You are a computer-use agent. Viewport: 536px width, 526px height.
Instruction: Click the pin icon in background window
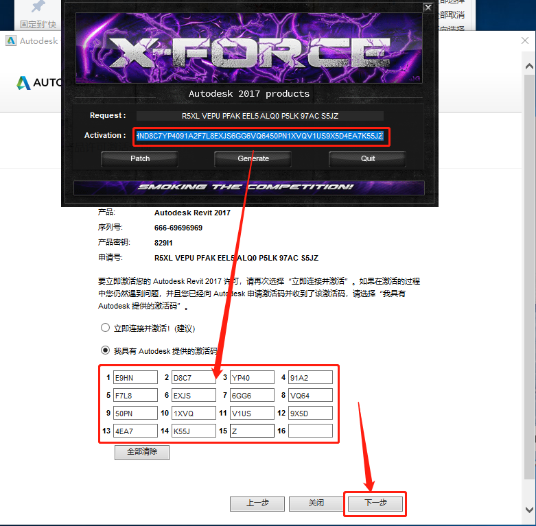[38, 6]
